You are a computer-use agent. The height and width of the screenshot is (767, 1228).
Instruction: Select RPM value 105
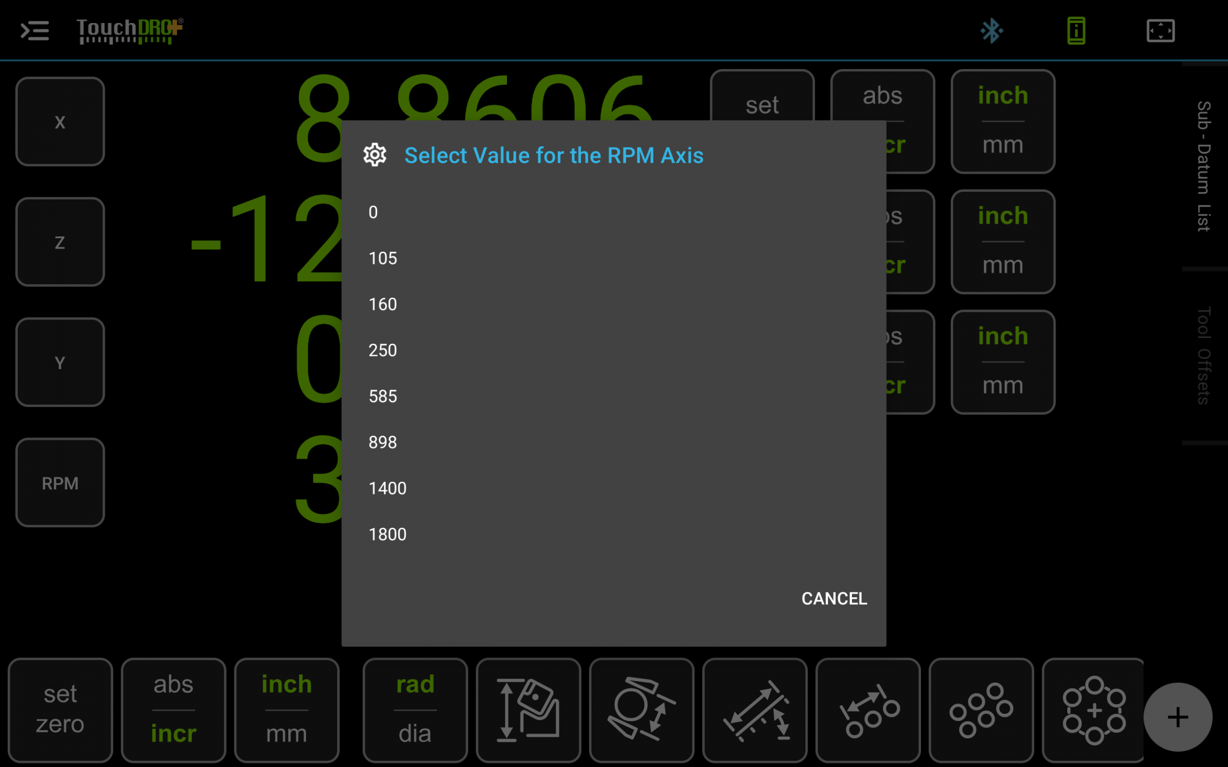[613, 258]
